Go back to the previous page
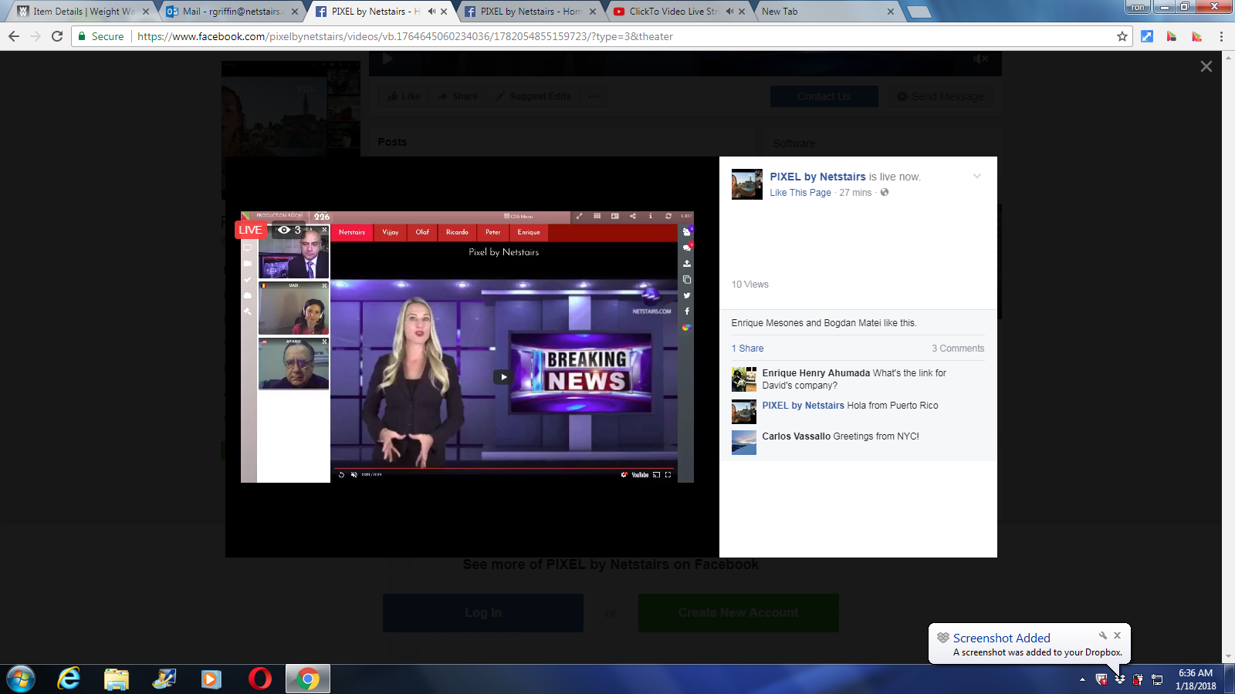This screenshot has width=1235, height=694. (x=14, y=36)
